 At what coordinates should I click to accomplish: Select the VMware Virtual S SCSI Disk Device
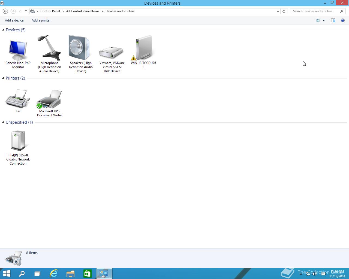112,59
